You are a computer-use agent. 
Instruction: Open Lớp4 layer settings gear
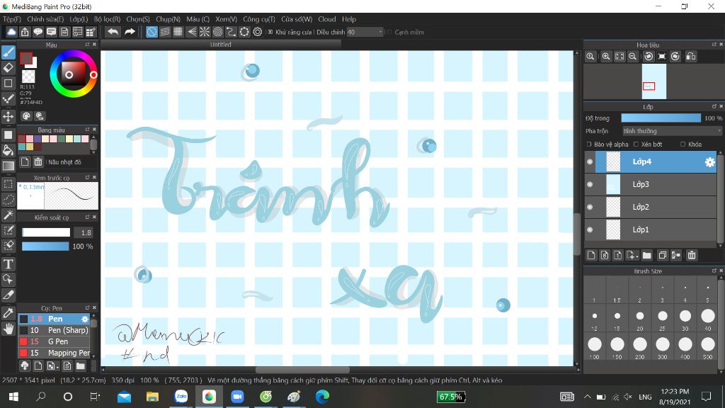709,162
